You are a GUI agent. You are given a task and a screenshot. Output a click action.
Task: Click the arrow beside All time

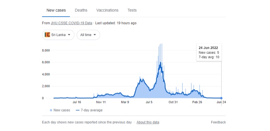pos(95,35)
